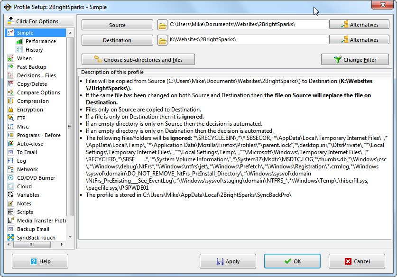Click the Cloud icon
Image resolution: width=397 pixels, height=277 pixels.
(10, 186)
